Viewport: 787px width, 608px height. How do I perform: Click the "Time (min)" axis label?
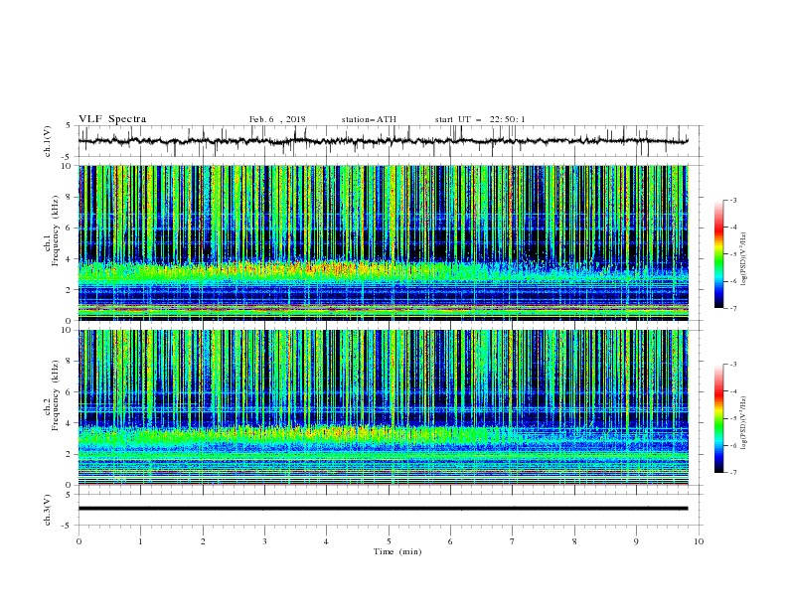[397, 551]
